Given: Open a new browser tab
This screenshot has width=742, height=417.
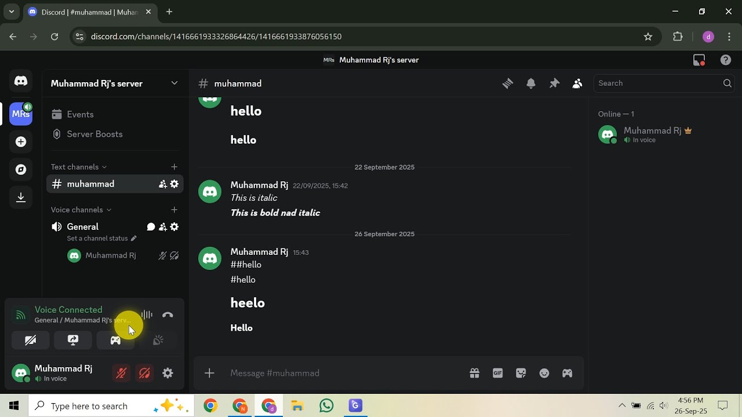Looking at the screenshot, I should pyautogui.click(x=169, y=12).
